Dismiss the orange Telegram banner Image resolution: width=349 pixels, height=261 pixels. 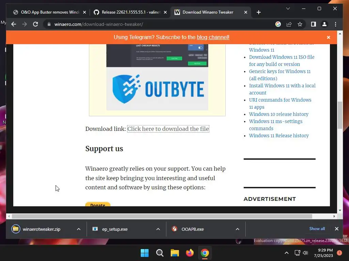pos(328,37)
